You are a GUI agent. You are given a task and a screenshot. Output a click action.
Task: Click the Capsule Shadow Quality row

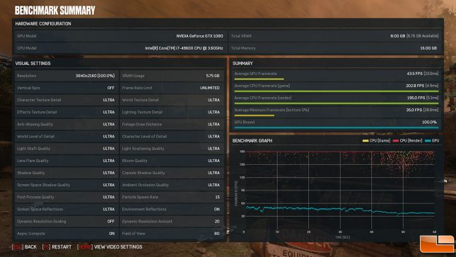(x=172, y=173)
